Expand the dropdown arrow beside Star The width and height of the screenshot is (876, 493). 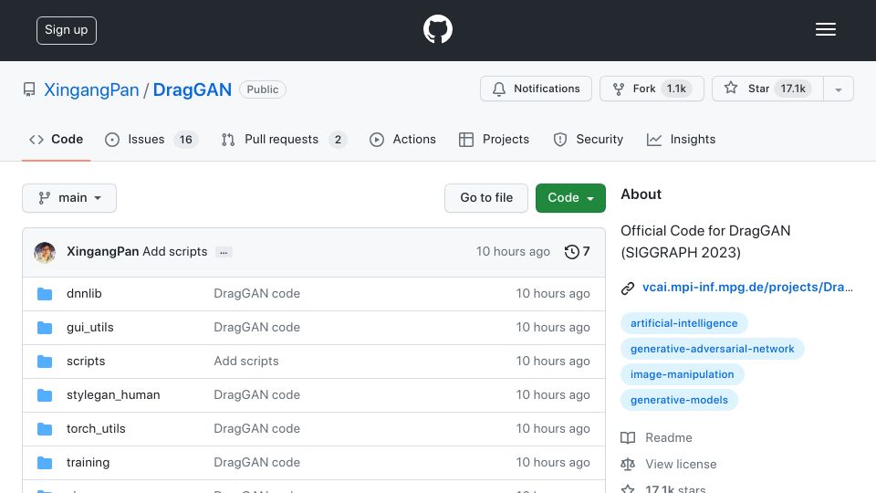838,89
